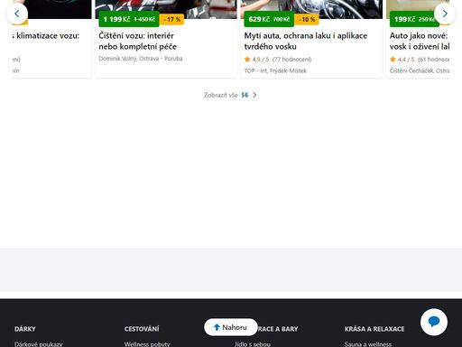Open Auto jako nové offer title
The width and height of the screenshot is (462, 347).
[x=420, y=41]
